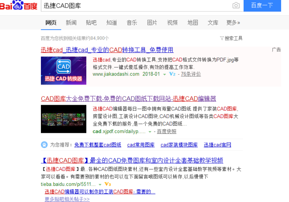Screen dimensions: 289x202
Task: Switch to the 视频 tab
Action: 172,23
